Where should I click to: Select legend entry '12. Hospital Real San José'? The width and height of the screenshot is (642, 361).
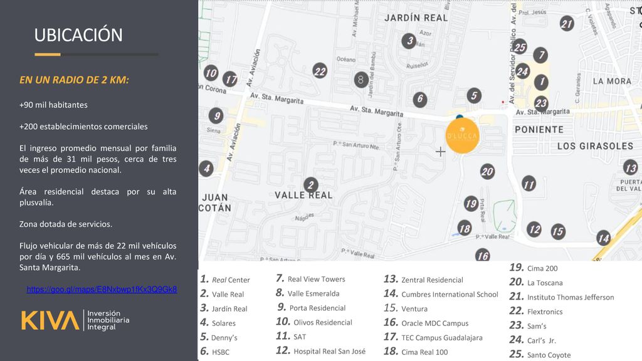point(320,351)
